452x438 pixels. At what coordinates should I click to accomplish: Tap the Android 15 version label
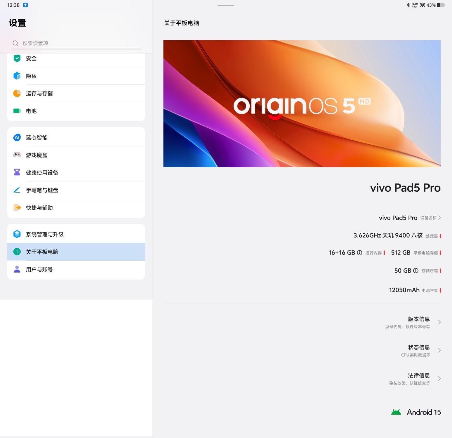423,412
